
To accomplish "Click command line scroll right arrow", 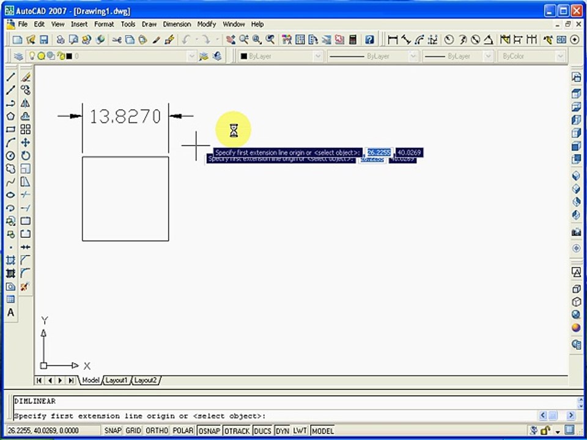I will coord(570,416).
